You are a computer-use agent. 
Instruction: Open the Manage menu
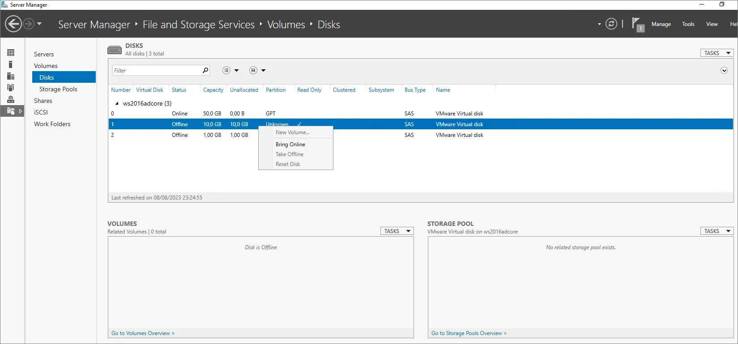(x=661, y=24)
